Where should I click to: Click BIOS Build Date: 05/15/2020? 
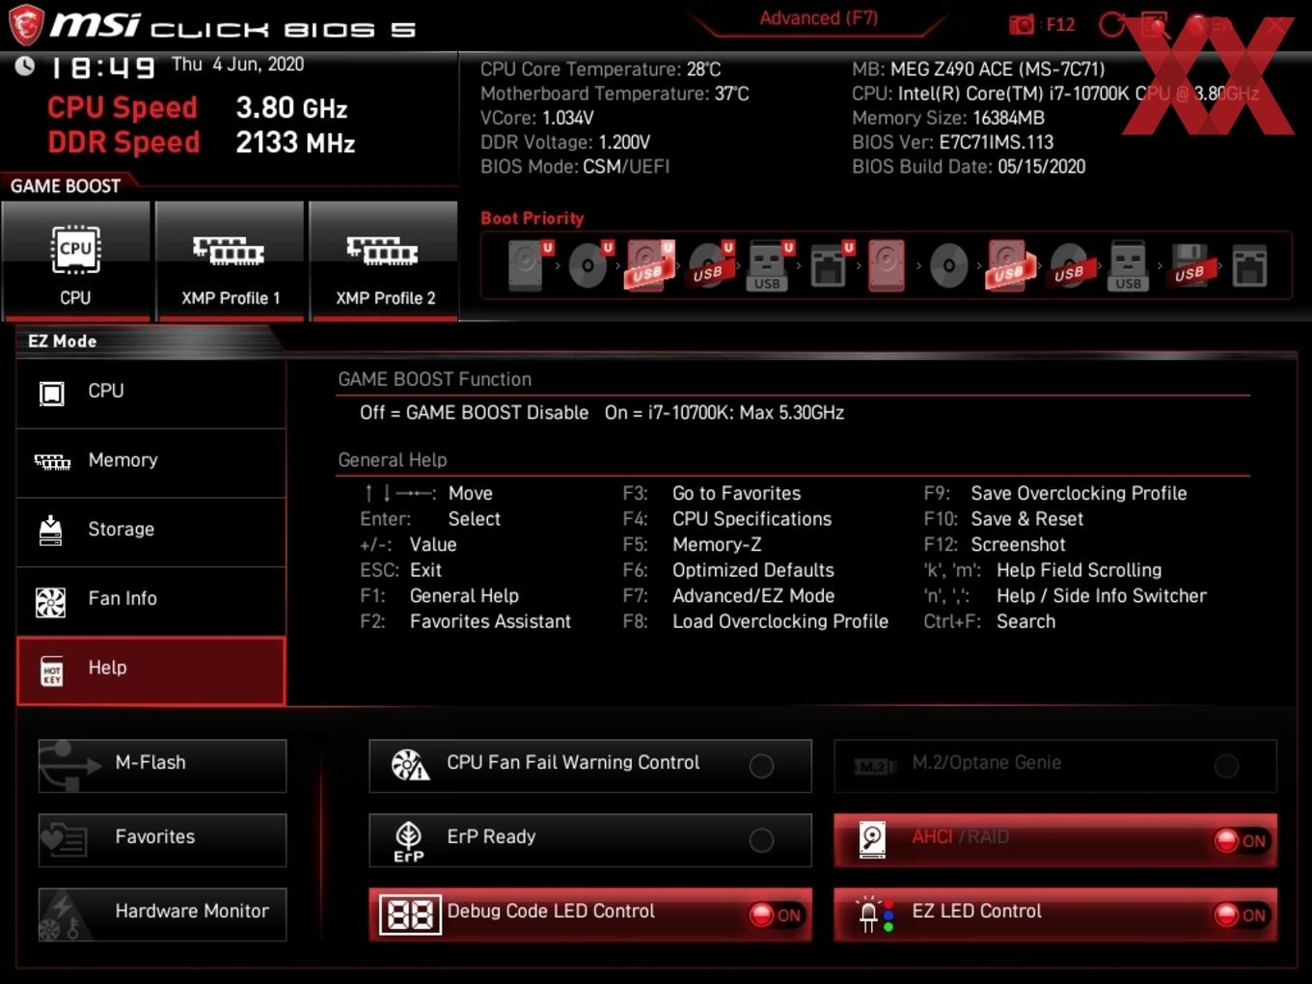click(969, 166)
